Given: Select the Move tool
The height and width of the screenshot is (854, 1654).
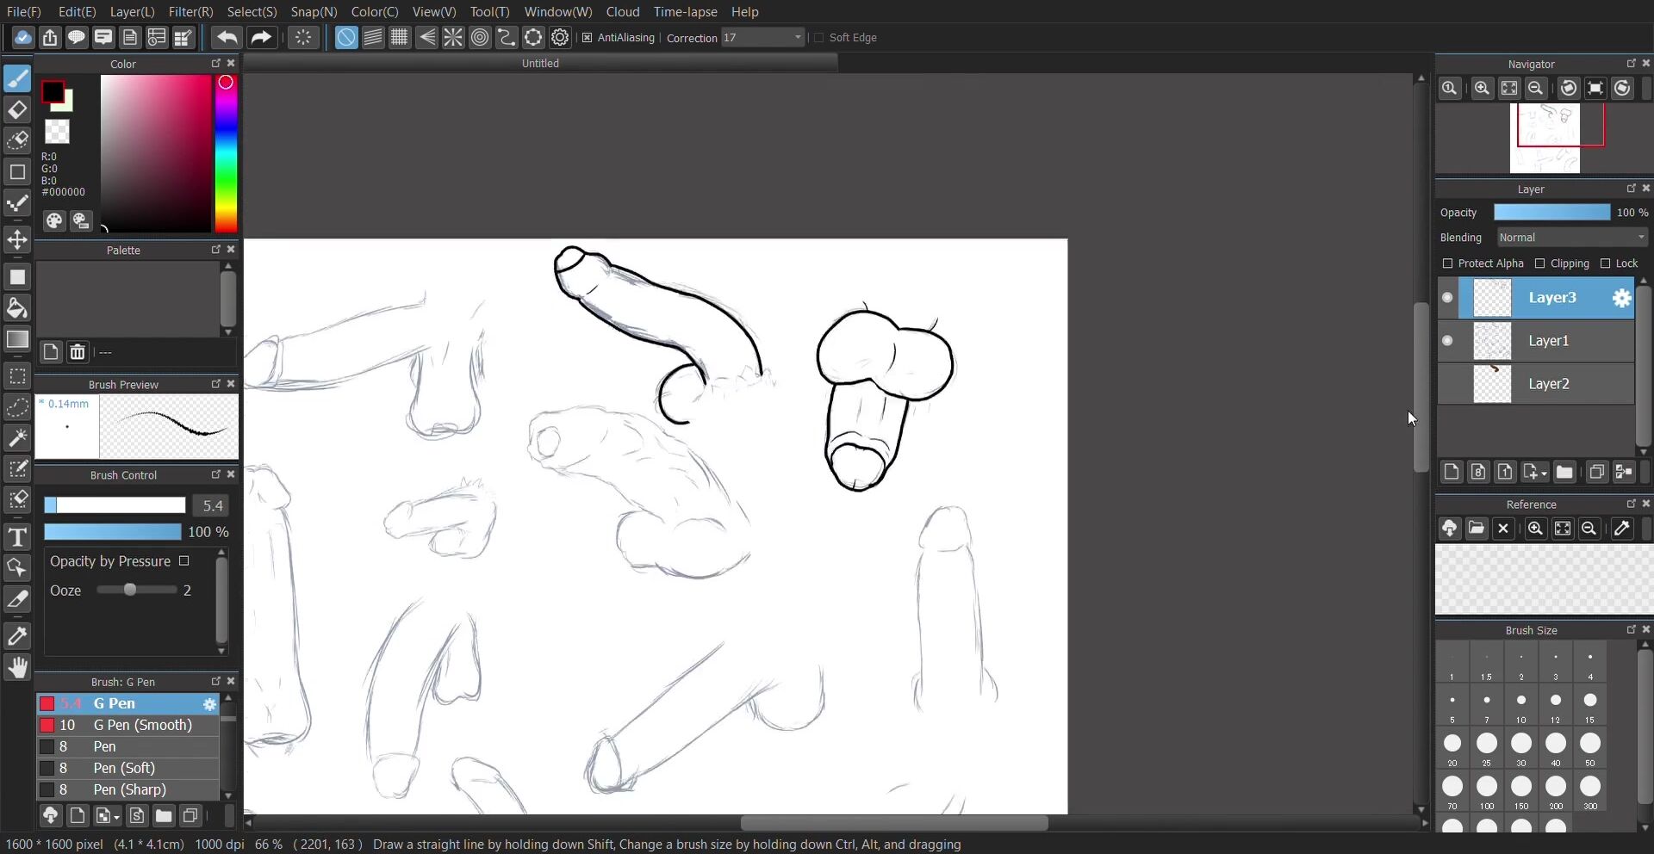Looking at the screenshot, I should click(17, 240).
